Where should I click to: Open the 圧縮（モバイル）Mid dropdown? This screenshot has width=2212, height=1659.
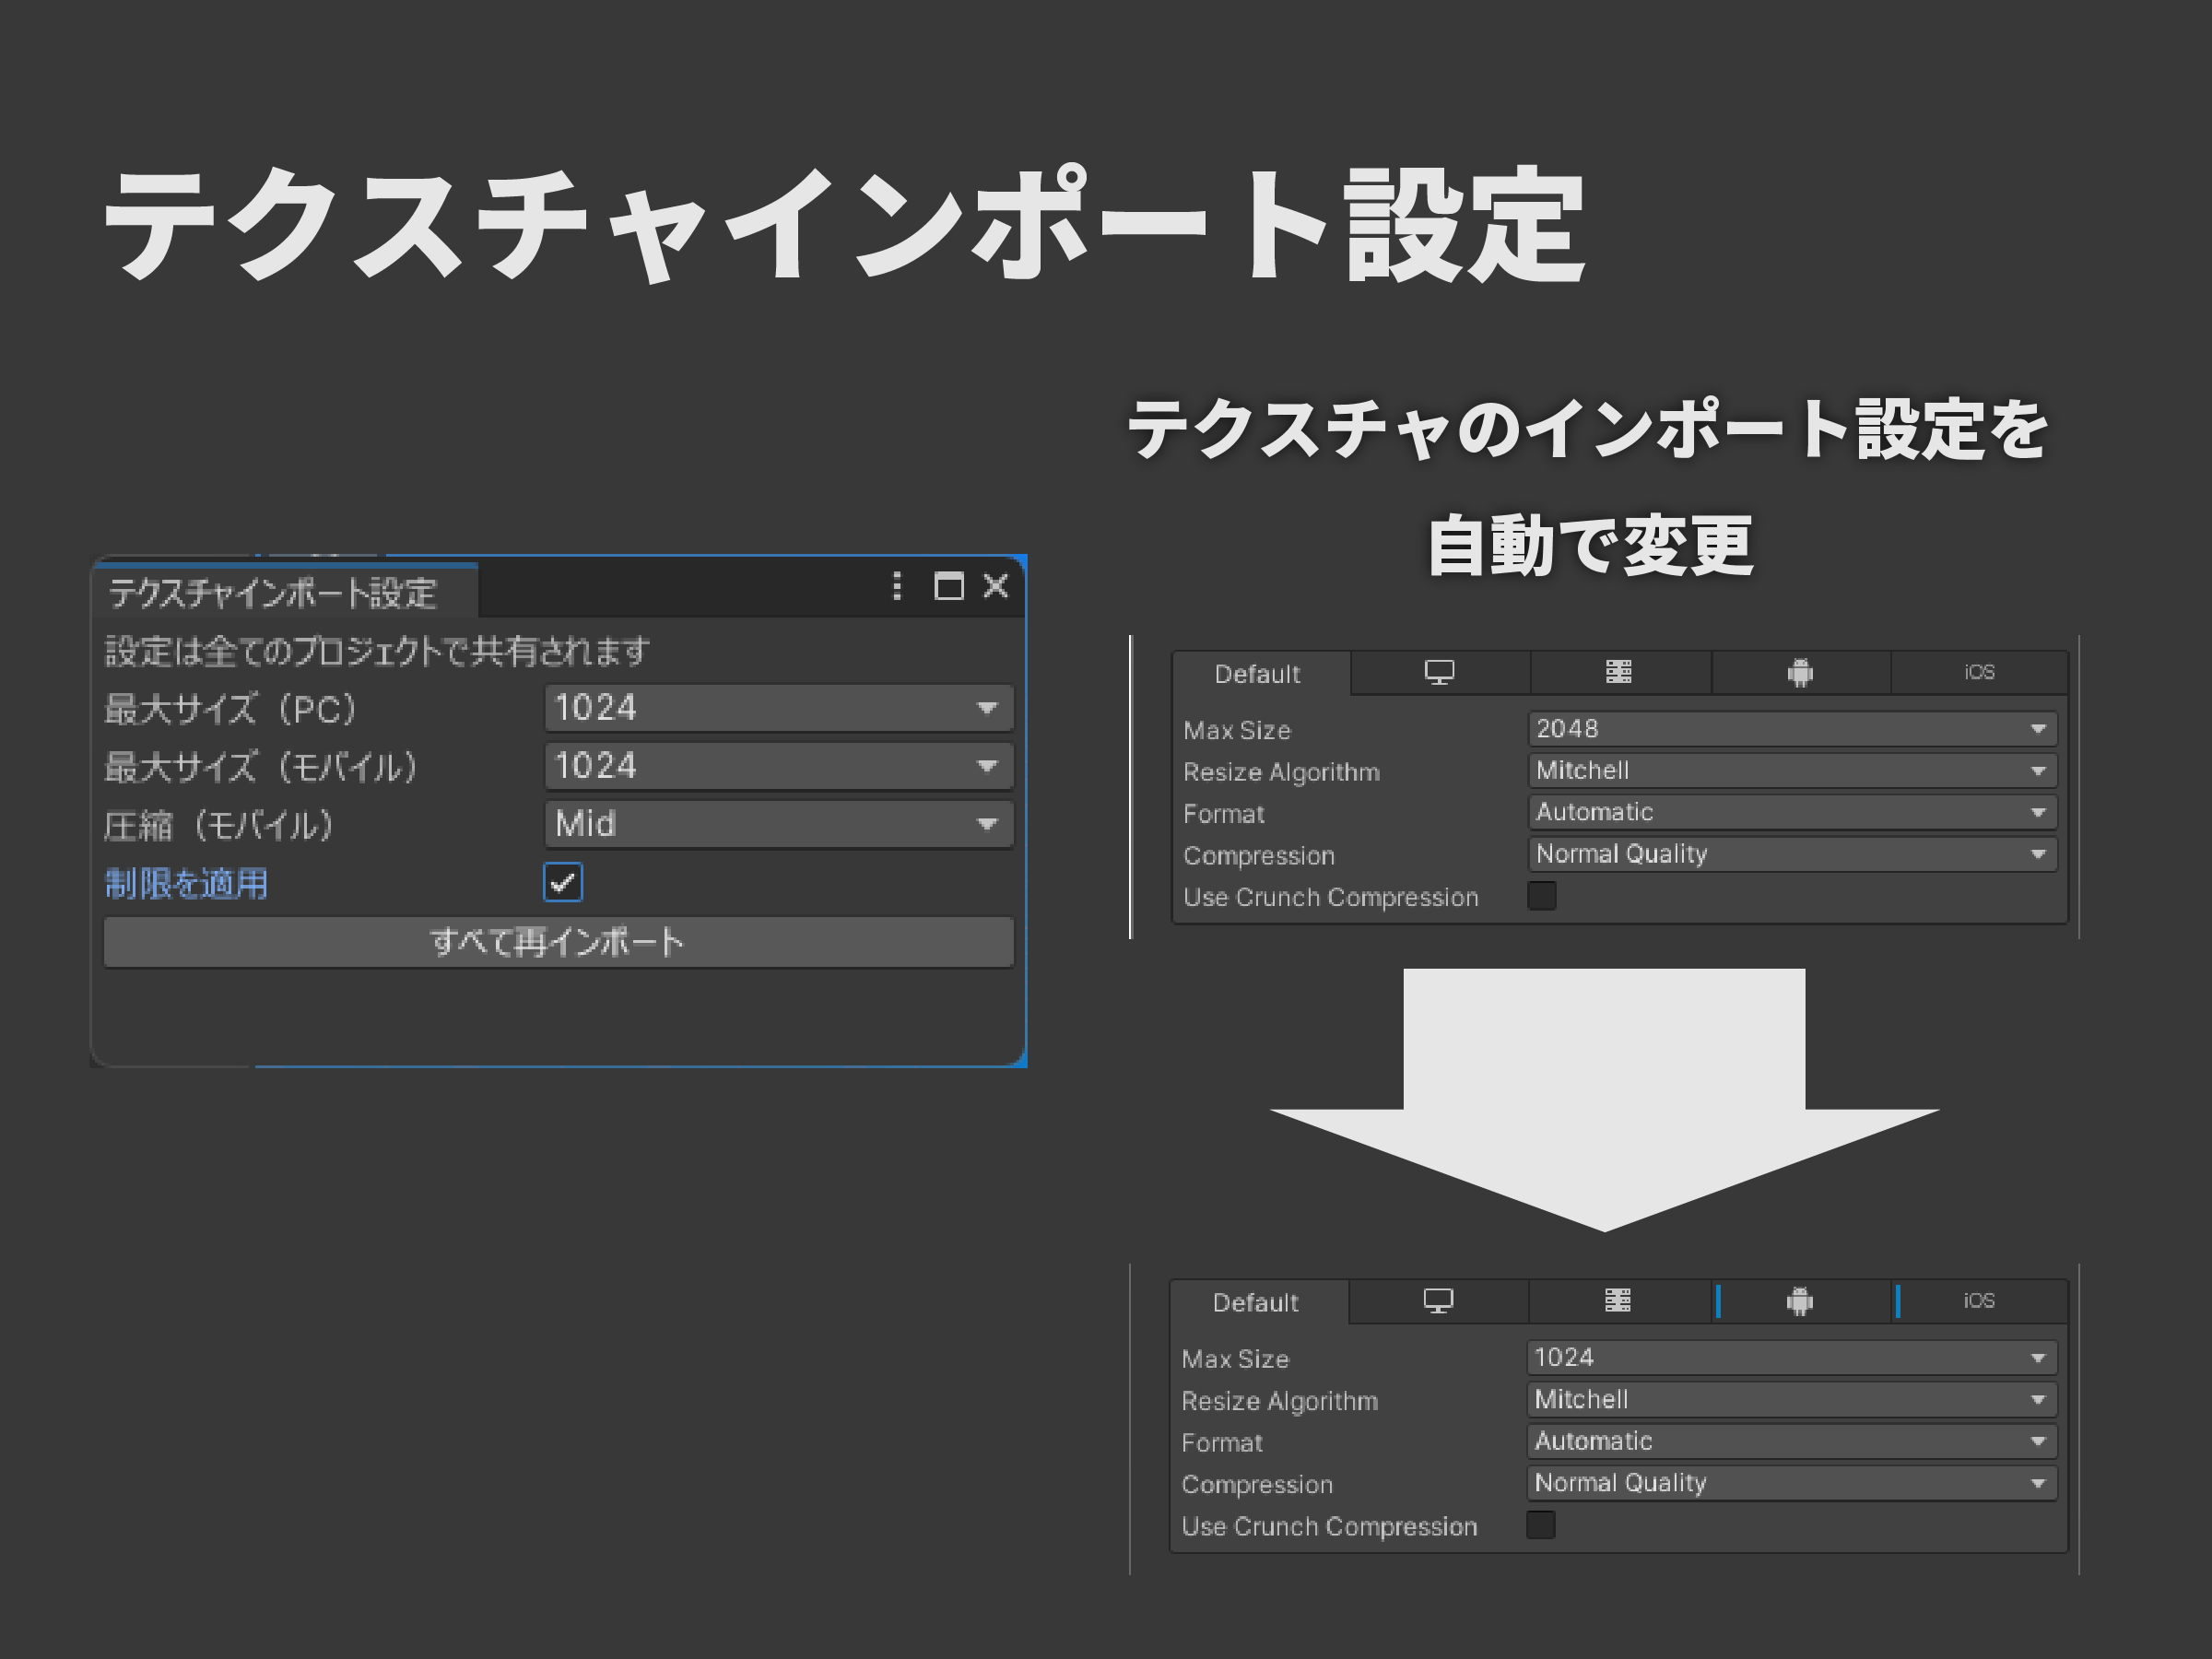click(778, 824)
